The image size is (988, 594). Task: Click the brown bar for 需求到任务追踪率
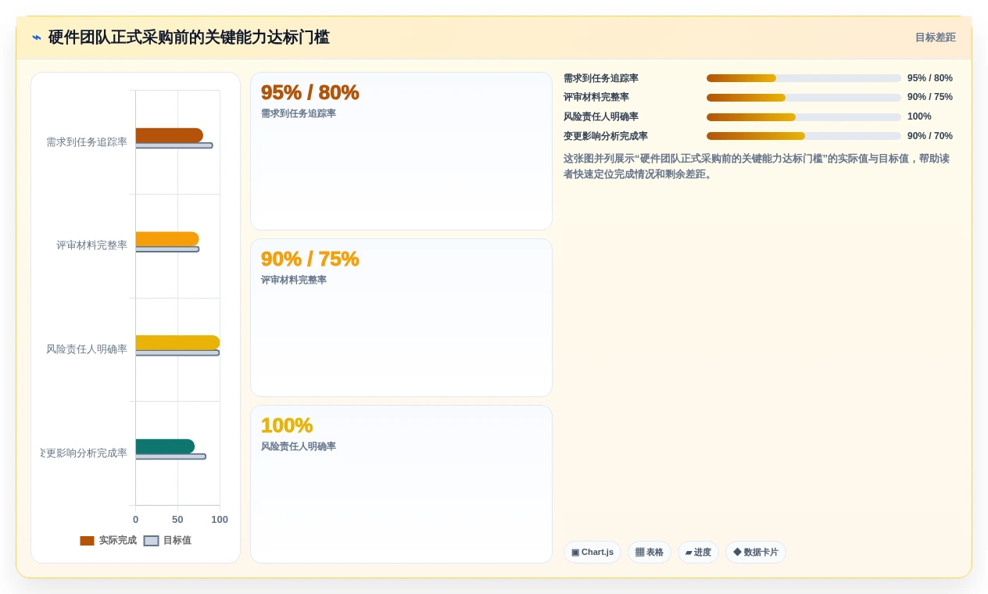[x=169, y=135]
